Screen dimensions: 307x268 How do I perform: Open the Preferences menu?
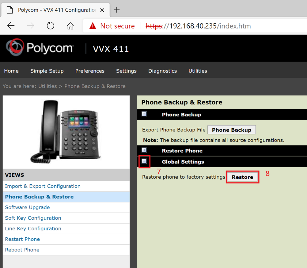coord(90,71)
